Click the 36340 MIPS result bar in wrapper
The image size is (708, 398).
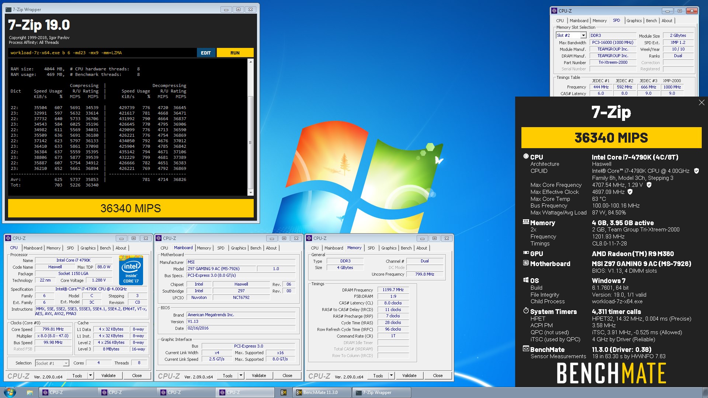131,208
